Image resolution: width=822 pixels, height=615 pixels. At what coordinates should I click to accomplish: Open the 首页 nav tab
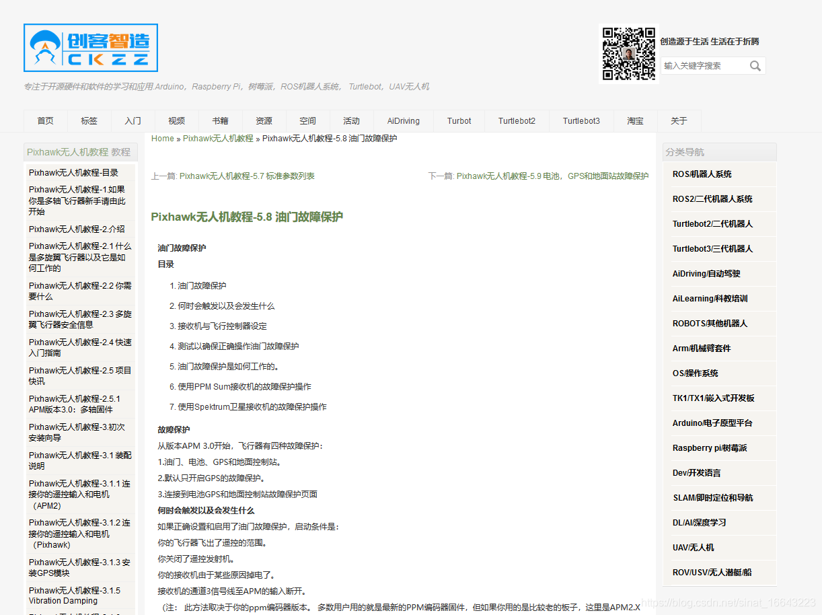click(46, 121)
